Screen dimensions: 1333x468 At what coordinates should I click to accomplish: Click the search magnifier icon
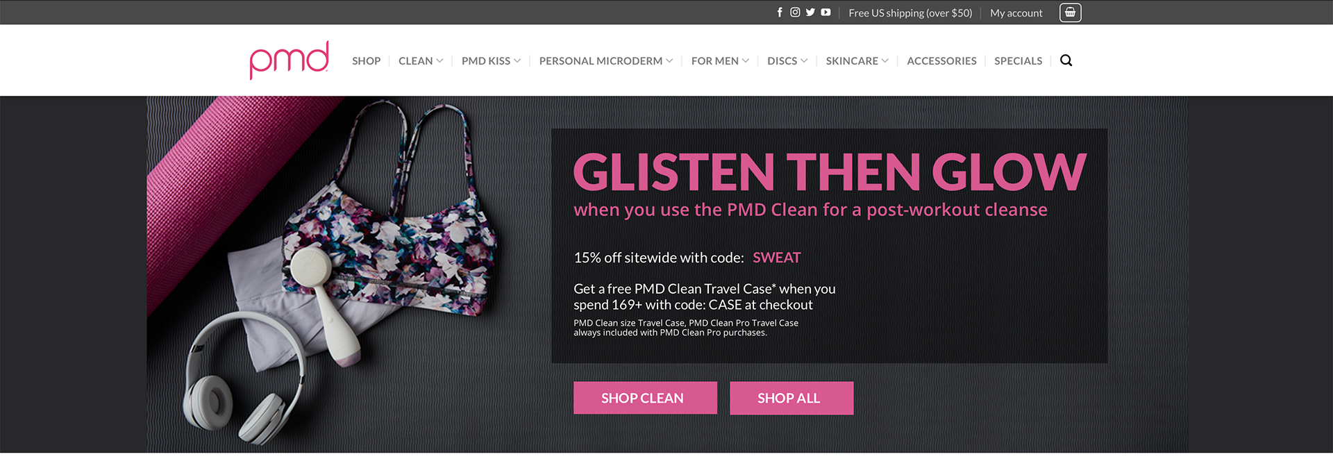pos(1066,60)
